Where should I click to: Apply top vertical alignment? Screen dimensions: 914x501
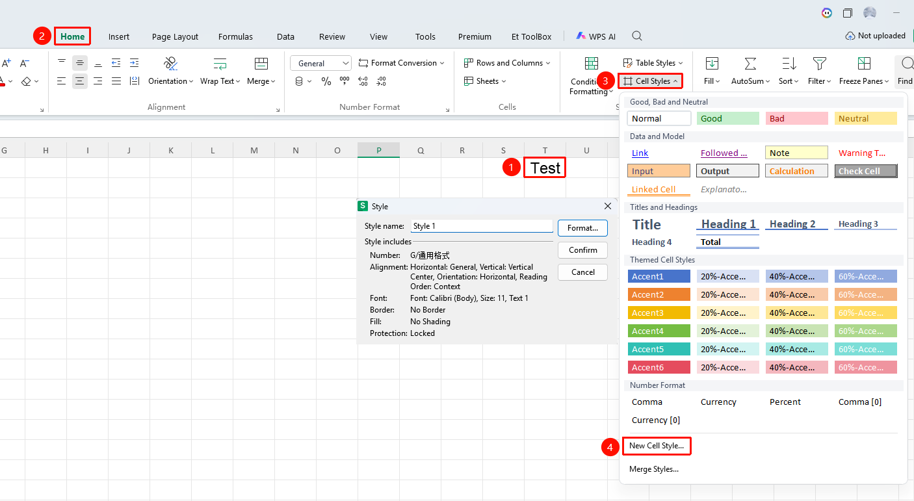coord(62,63)
